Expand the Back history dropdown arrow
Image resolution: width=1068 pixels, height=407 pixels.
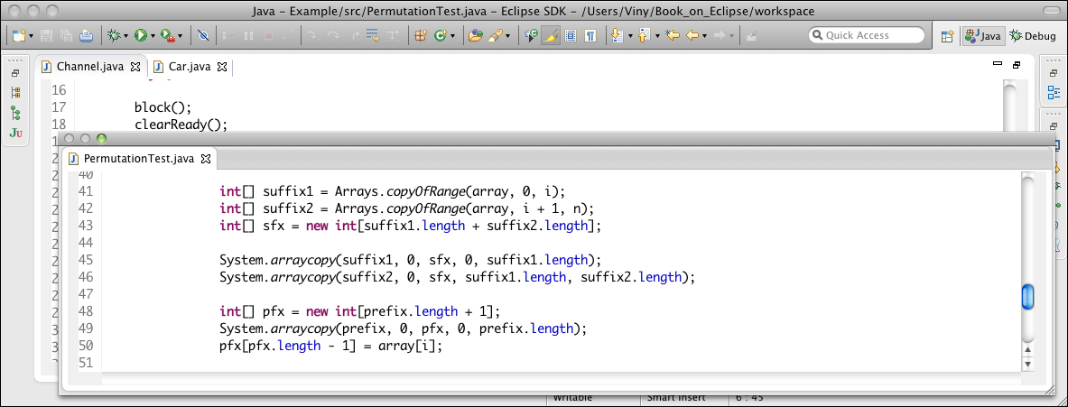click(704, 36)
